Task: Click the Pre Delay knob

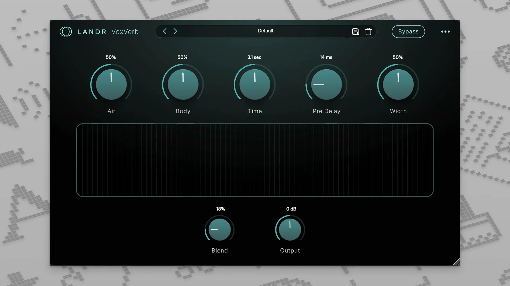Action: pos(326,84)
